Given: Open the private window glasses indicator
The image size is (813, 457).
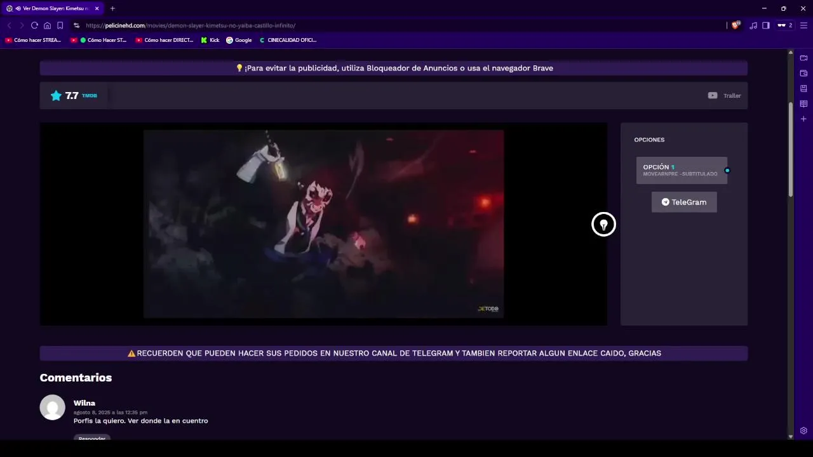Looking at the screenshot, I should pos(785,25).
